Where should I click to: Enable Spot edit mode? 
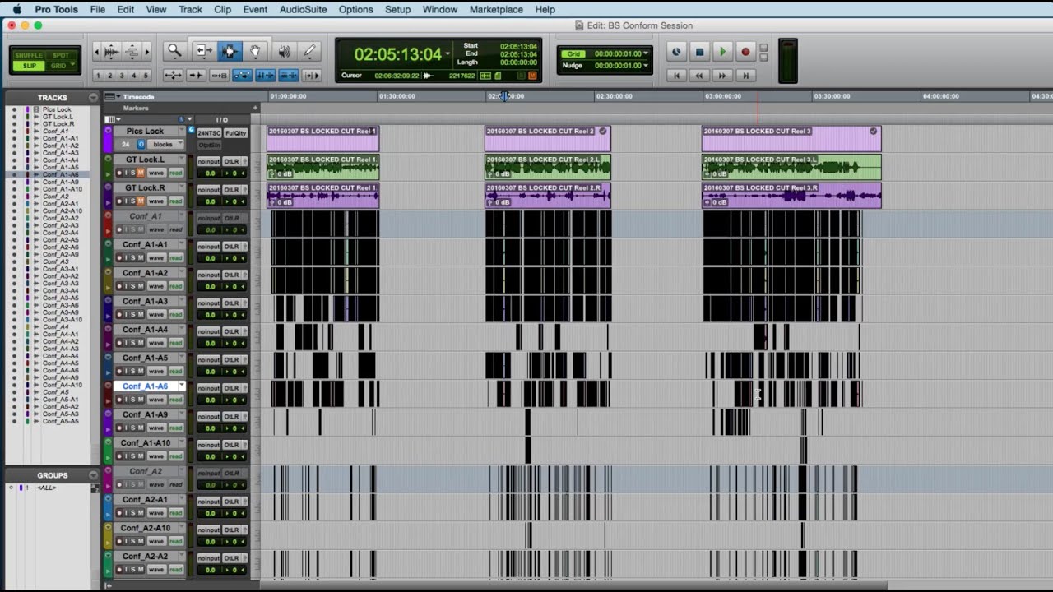tap(61, 55)
